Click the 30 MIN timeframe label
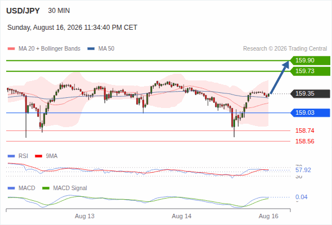Image resolution: width=332 pixels, height=225 pixels. click(x=59, y=11)
